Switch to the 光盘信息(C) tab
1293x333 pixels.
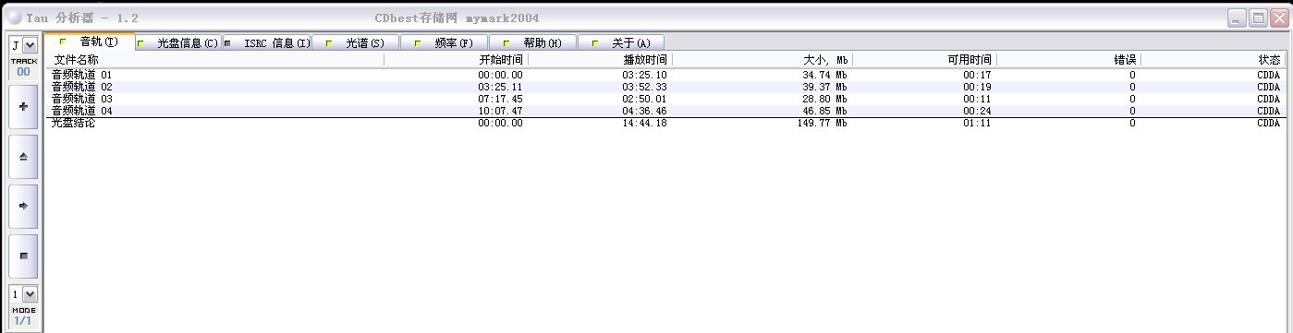pos(178,42)
